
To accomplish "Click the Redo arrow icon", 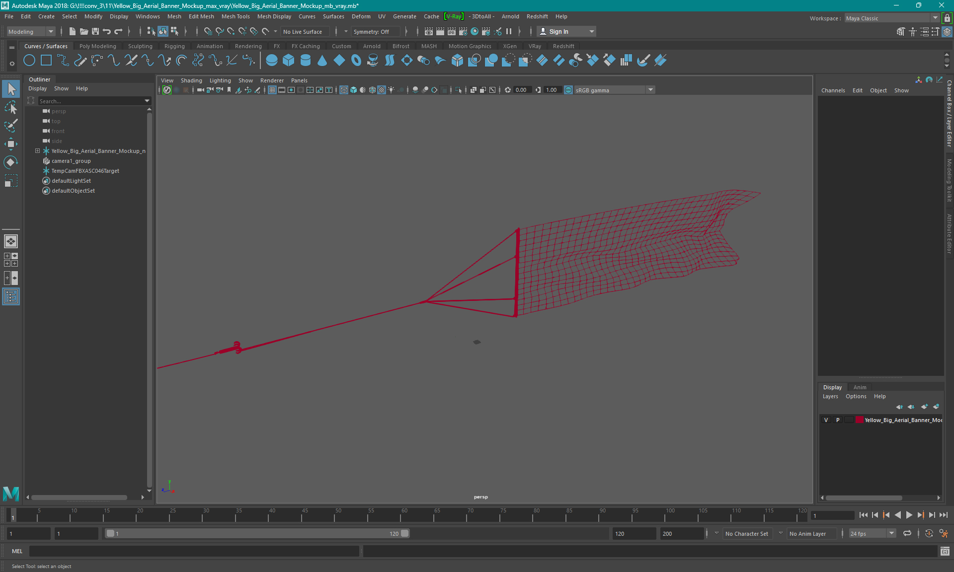I will [118, 31].
